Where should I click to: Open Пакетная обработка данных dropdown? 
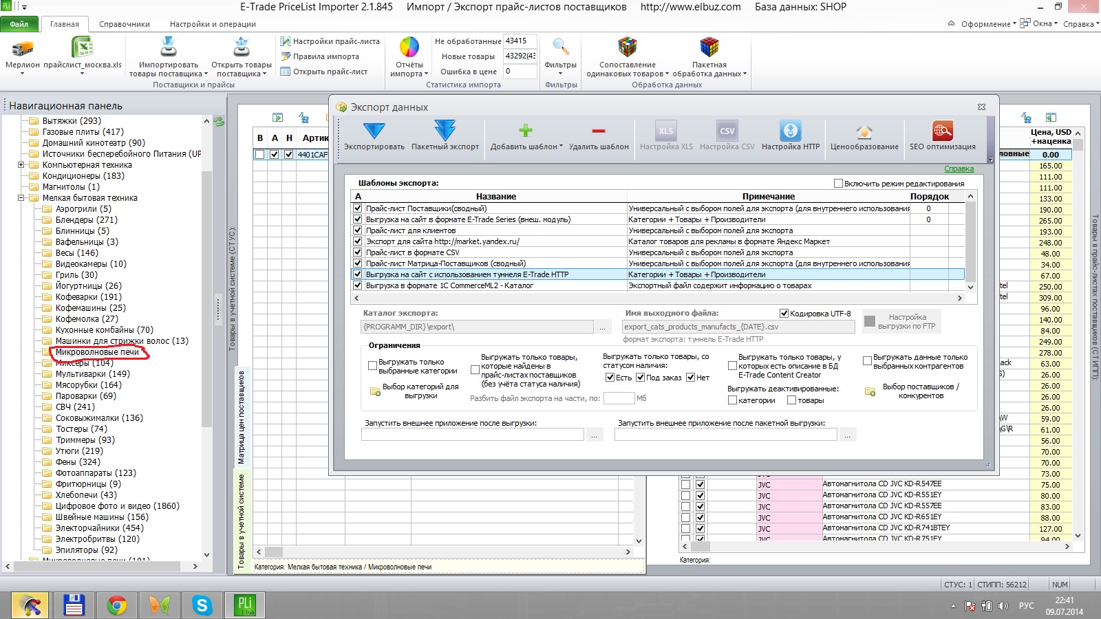tap(709, 57)
